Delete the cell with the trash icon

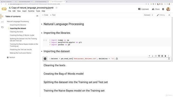tap(165, 56)
